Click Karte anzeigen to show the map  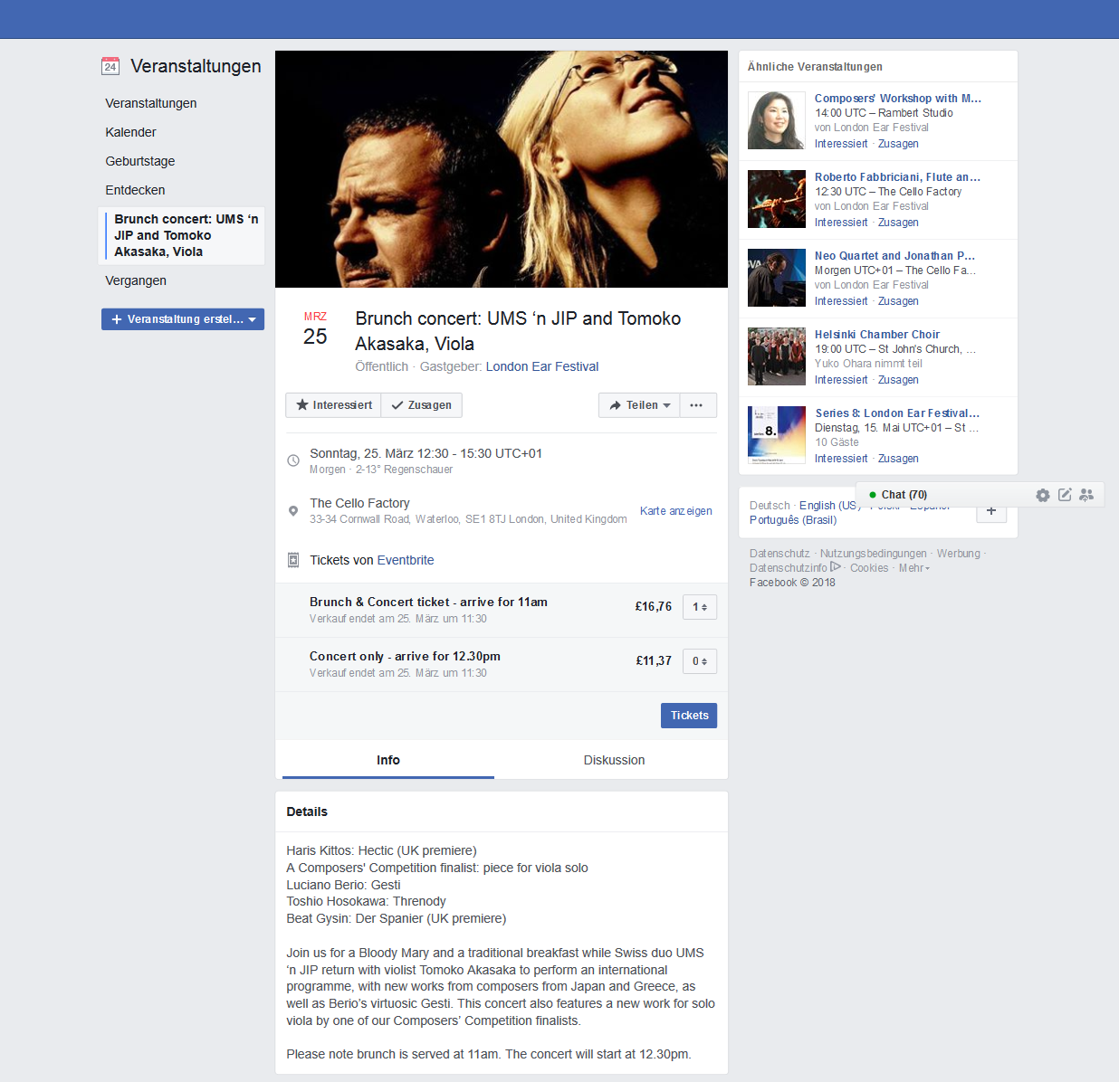(676, 511)
